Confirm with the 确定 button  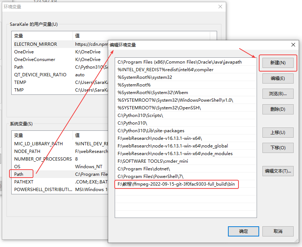(243, 231)
